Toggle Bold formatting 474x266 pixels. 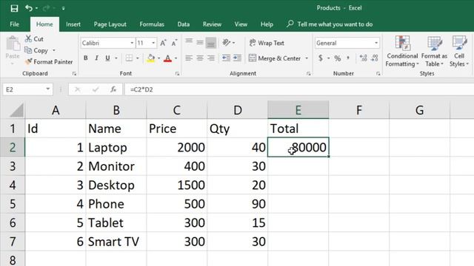[86, 58]
